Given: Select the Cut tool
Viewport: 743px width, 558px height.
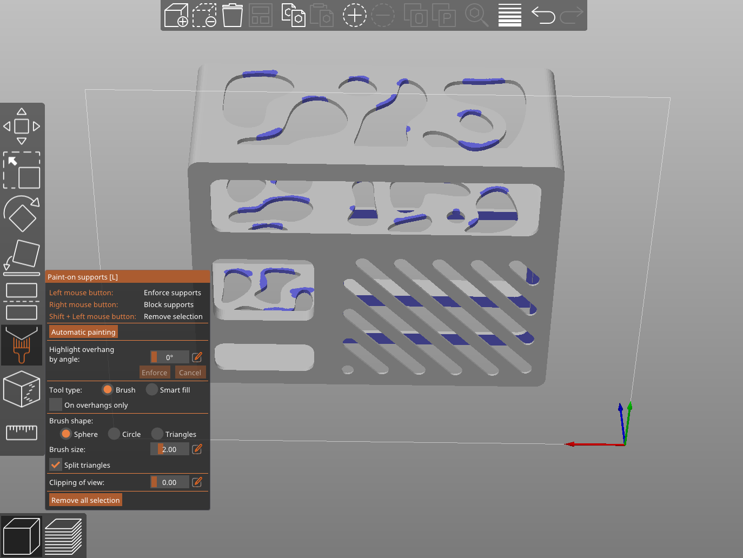Looking at the screenshot, I should point(22,301).
